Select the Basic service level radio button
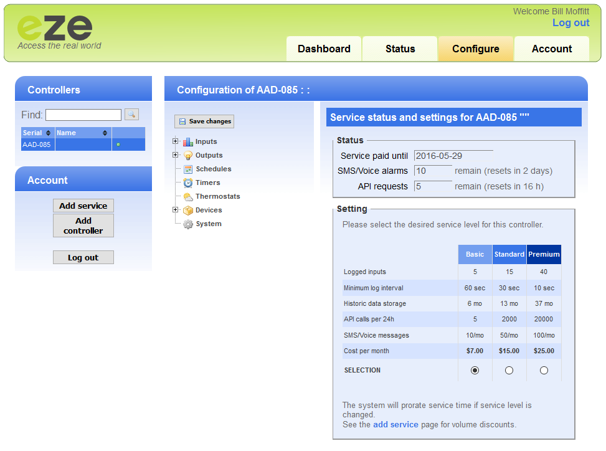This screenshot has height=451, width=606. (475, 370)
